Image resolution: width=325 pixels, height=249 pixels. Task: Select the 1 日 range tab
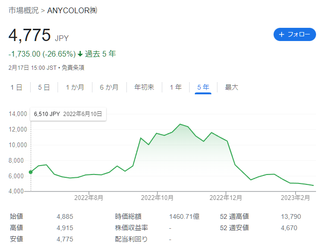pos(17,87)
